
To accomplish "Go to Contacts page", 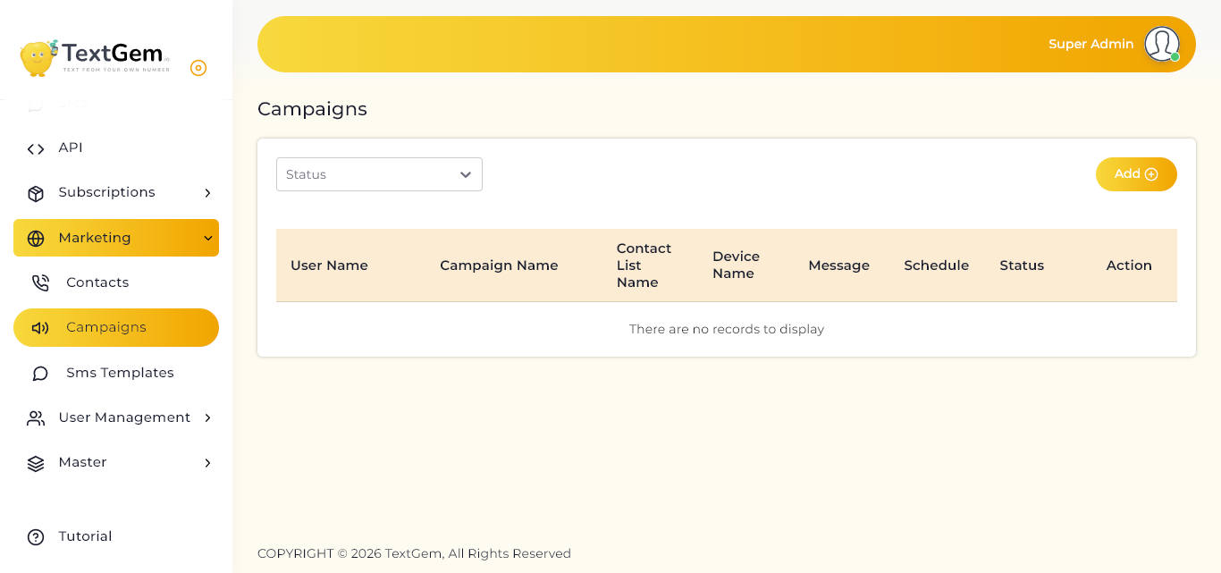I will (x=116, y=282).
